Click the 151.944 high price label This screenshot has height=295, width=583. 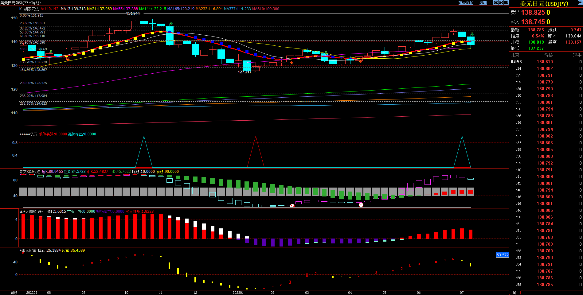pyautogui.click(x=133, y=14)
